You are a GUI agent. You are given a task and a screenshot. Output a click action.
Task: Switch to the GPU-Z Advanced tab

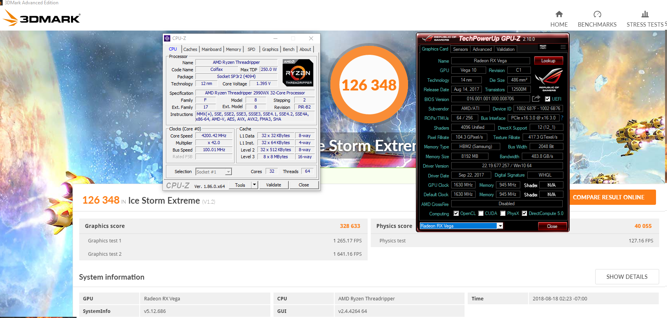482,49
